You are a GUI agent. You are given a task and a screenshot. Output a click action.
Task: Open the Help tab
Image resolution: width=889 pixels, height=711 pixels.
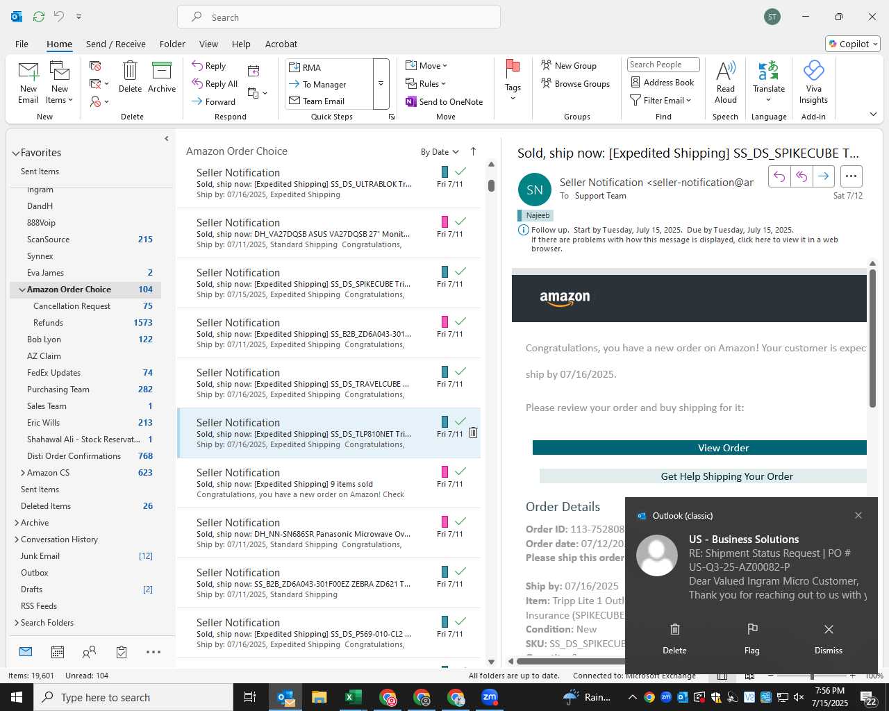click(241, 44)
